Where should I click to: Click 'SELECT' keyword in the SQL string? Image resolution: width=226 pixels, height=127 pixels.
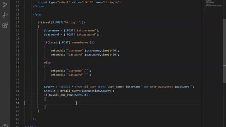[65, 87]
